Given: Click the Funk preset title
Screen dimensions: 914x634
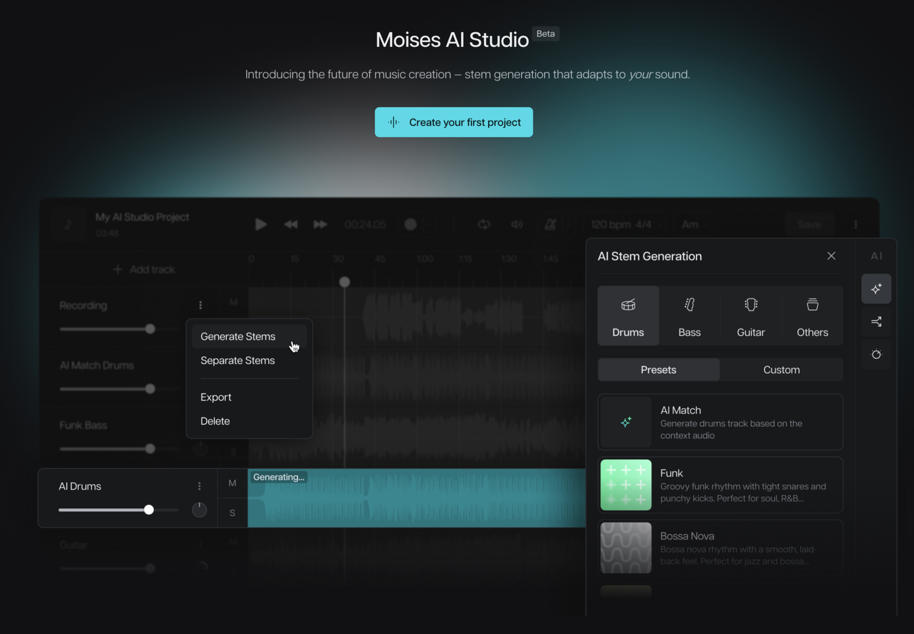Looking at the screenshot, I should [x=671, y=473].
